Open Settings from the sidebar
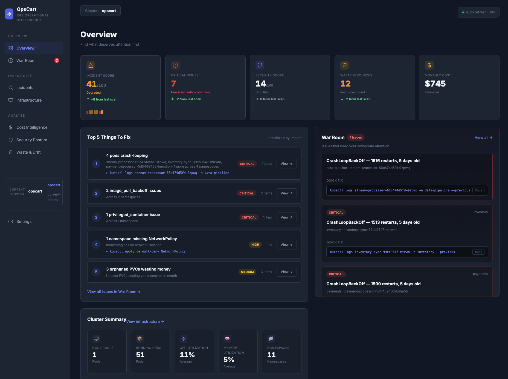This screenshot has width=508, height=379. click(34, 222)
